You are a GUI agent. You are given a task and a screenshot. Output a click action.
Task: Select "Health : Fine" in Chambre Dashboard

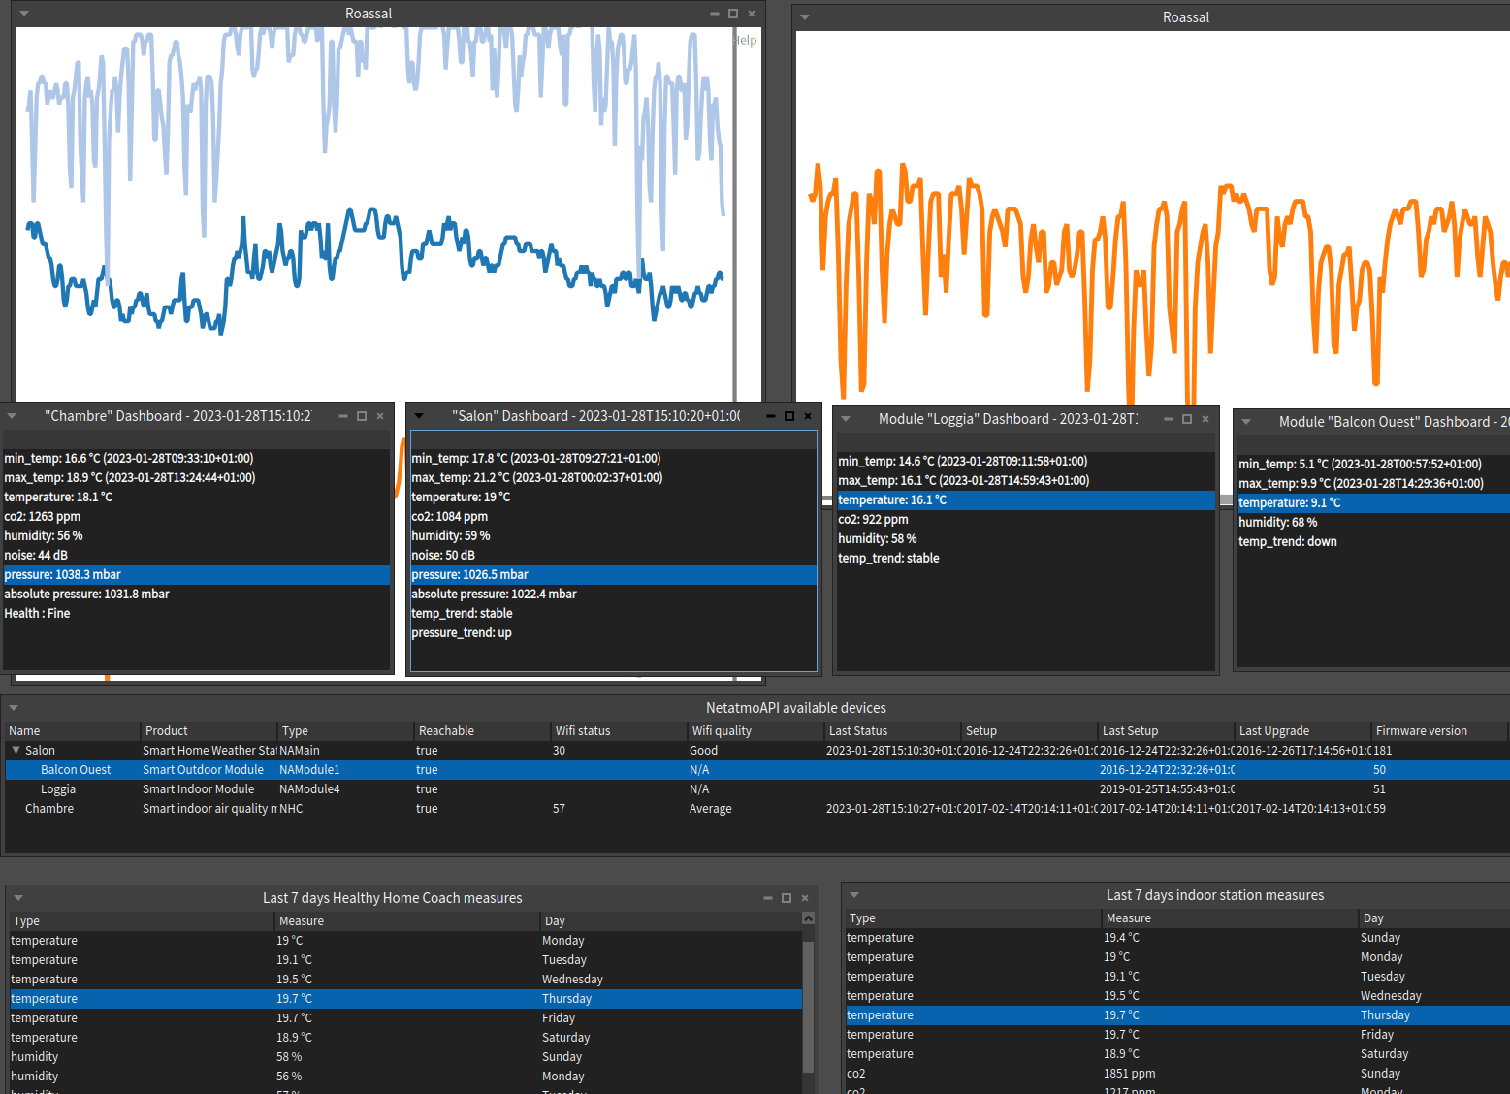197,614
